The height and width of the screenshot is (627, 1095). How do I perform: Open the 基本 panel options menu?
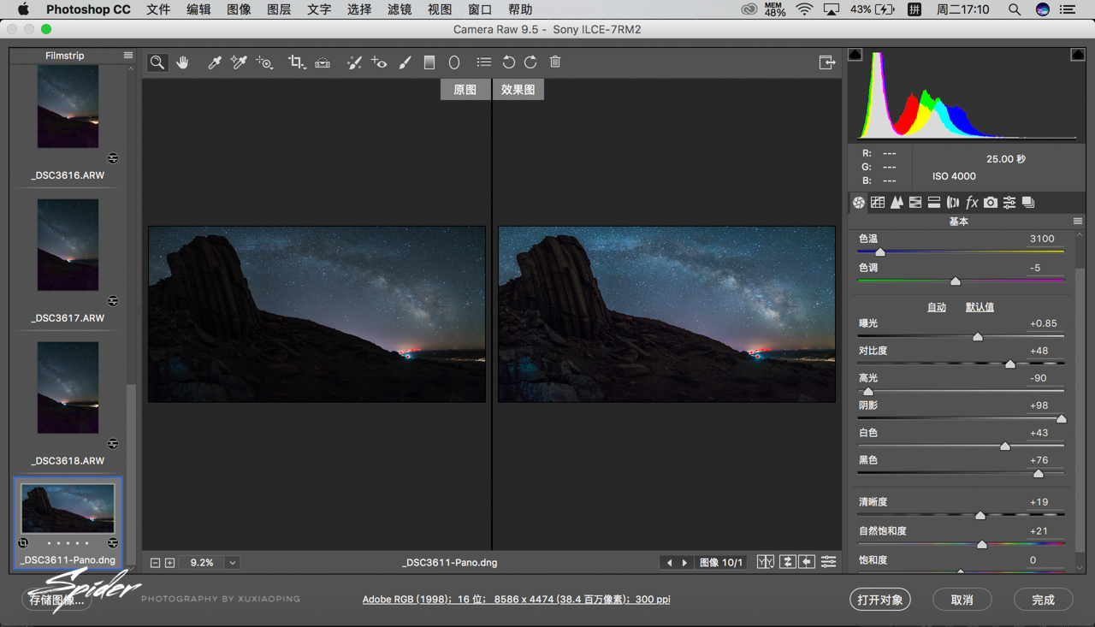(x=1078, y=222)
